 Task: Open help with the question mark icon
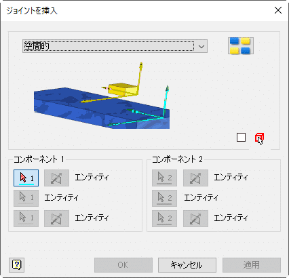(17, 264)
